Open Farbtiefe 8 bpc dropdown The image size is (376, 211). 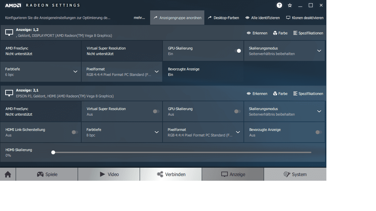pyautogui.click(x=157, y=132)
